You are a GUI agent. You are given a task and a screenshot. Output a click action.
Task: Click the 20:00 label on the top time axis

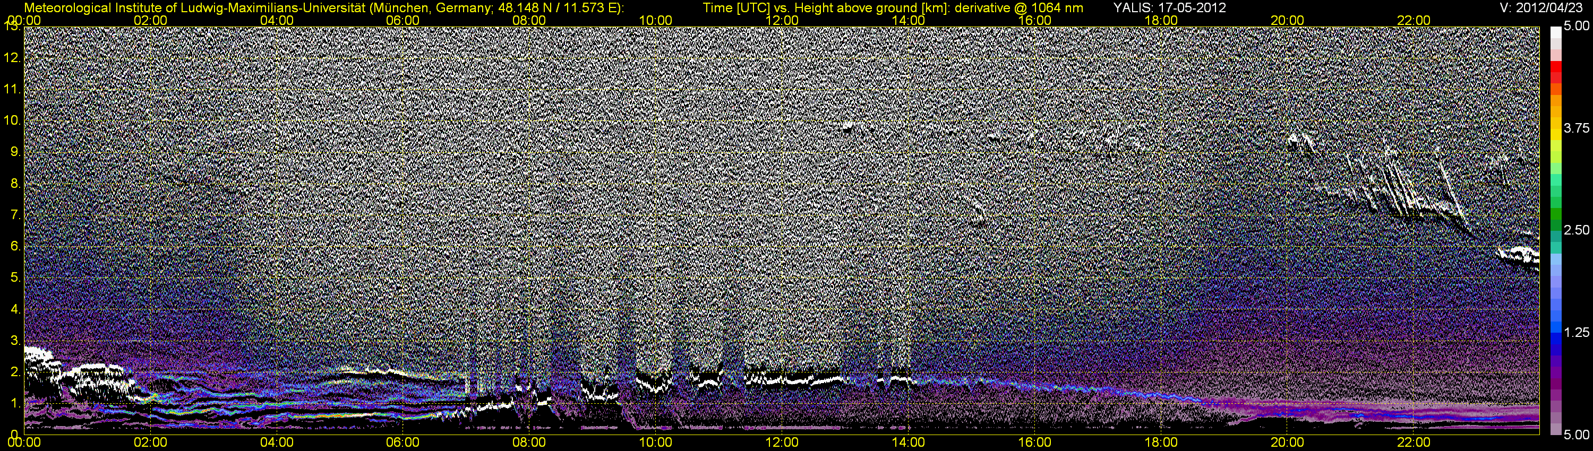point(1287,20)
